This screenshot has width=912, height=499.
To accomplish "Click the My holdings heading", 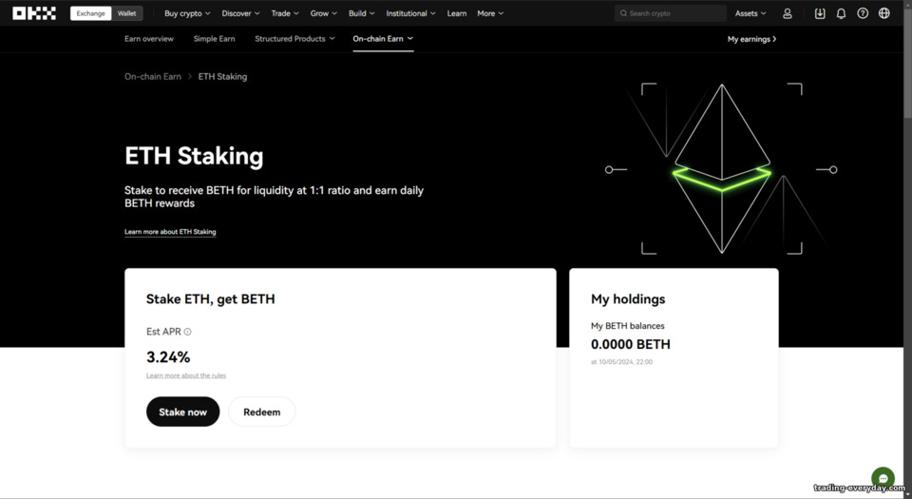I will [628, 299].
